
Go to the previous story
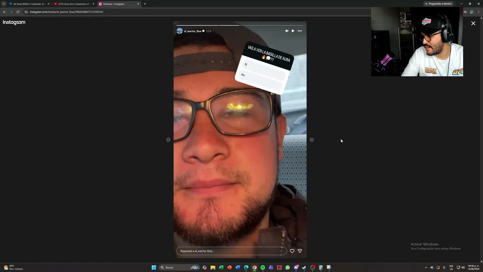point(168,140)
